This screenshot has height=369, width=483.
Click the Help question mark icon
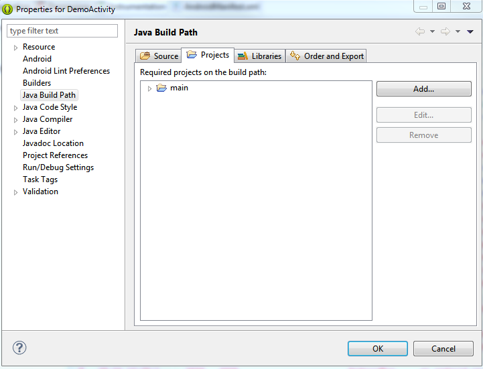pyautogui.click(x=19, y=348)
